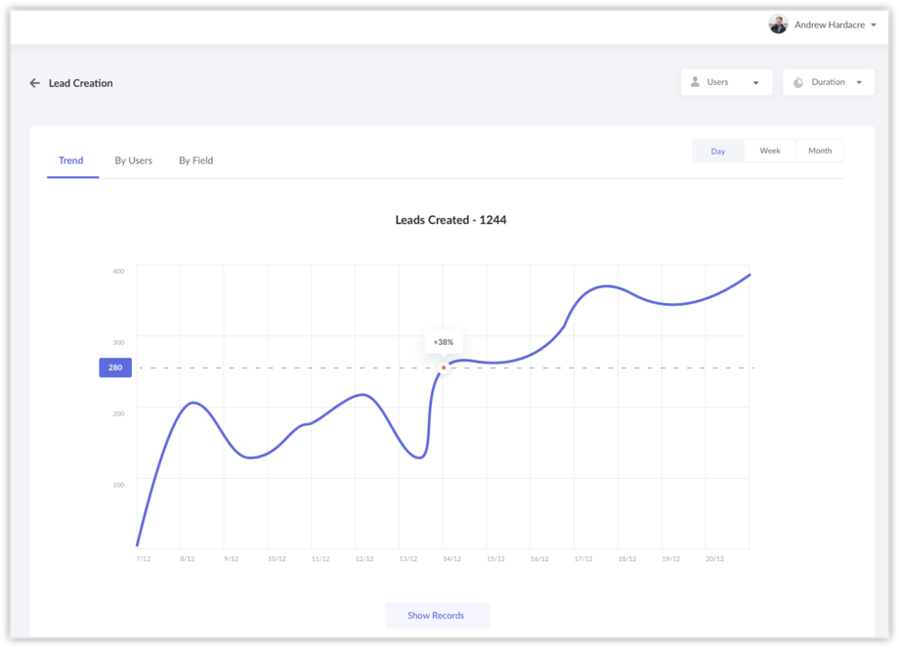Image resolution: width=899 pixels, height=648 pixels.
Task: Click the Lead Creation page heading
Action: point(81,83)
